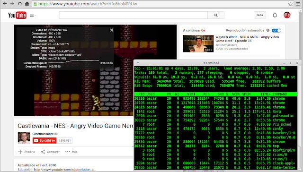Open Más options menu

[x=71, y=152]
